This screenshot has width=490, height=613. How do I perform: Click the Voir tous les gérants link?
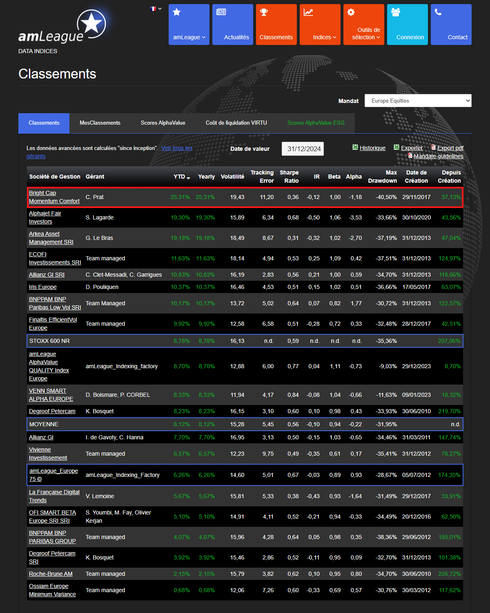click(177, 148)
